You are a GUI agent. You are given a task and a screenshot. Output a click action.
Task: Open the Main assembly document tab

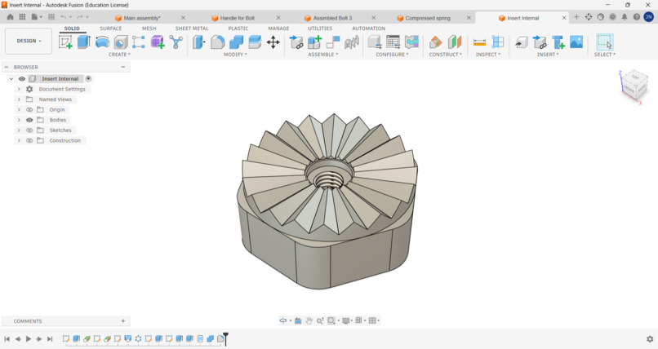pyautogui.click(x=142, y=18)
